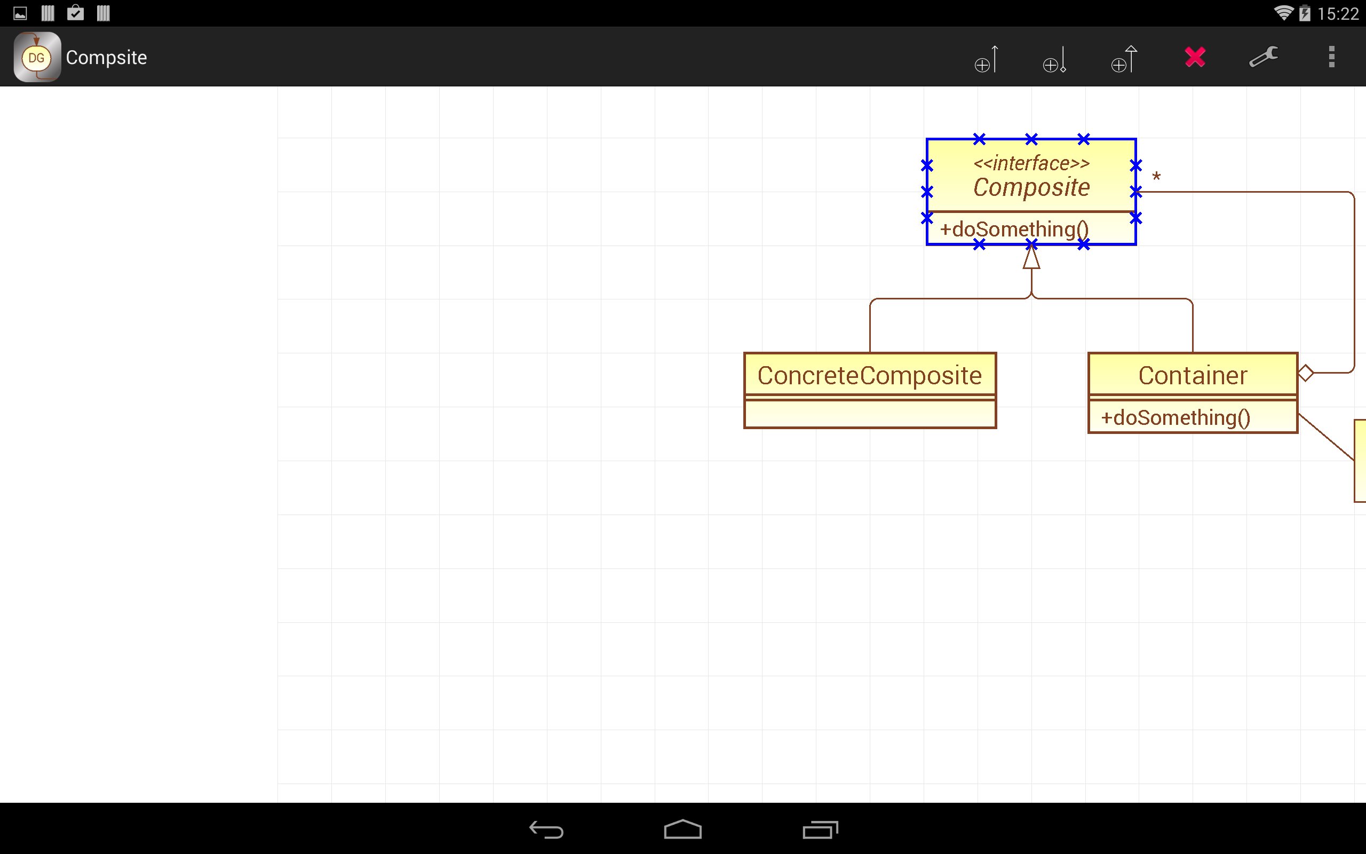Open the three-dot overflow menu

click(x=1331, y=57)
